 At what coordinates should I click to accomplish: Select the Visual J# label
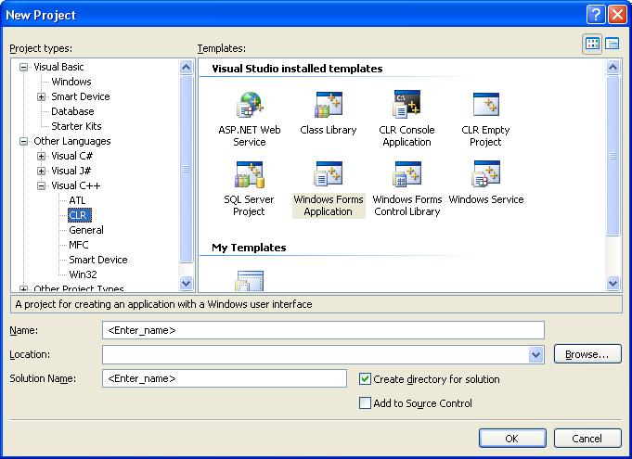[x=71, y=171]
